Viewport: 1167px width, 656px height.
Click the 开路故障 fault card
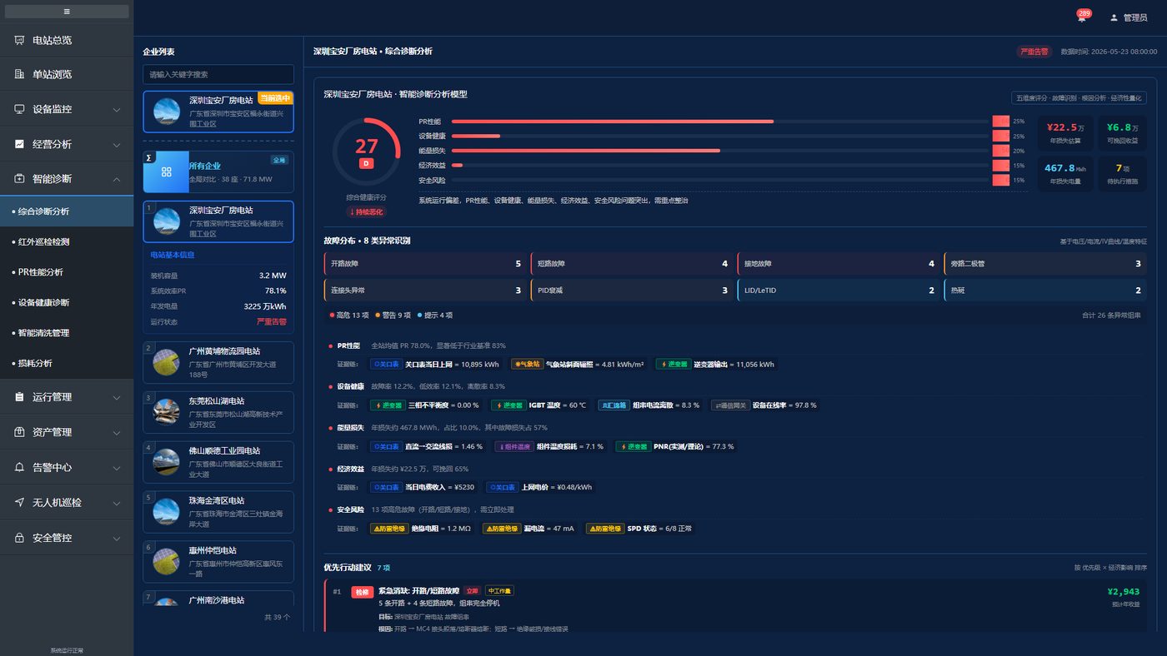pyautogui.click(x=425, y=264)
